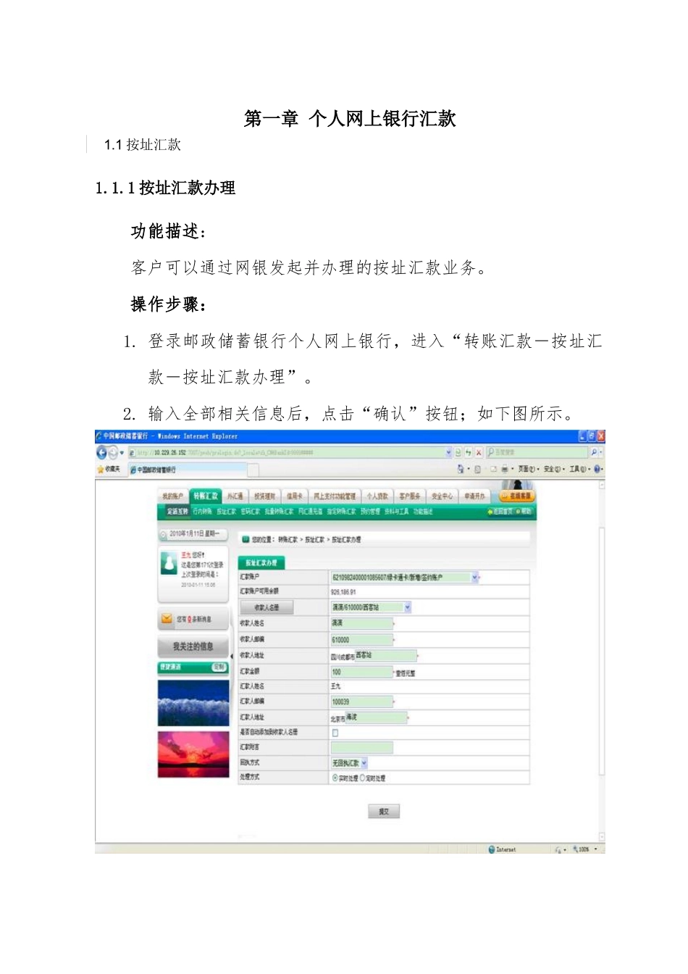This screenshot has height=974, width=688.
Task: Switch to the 外汇通 tab
Action: coord(235,496)
